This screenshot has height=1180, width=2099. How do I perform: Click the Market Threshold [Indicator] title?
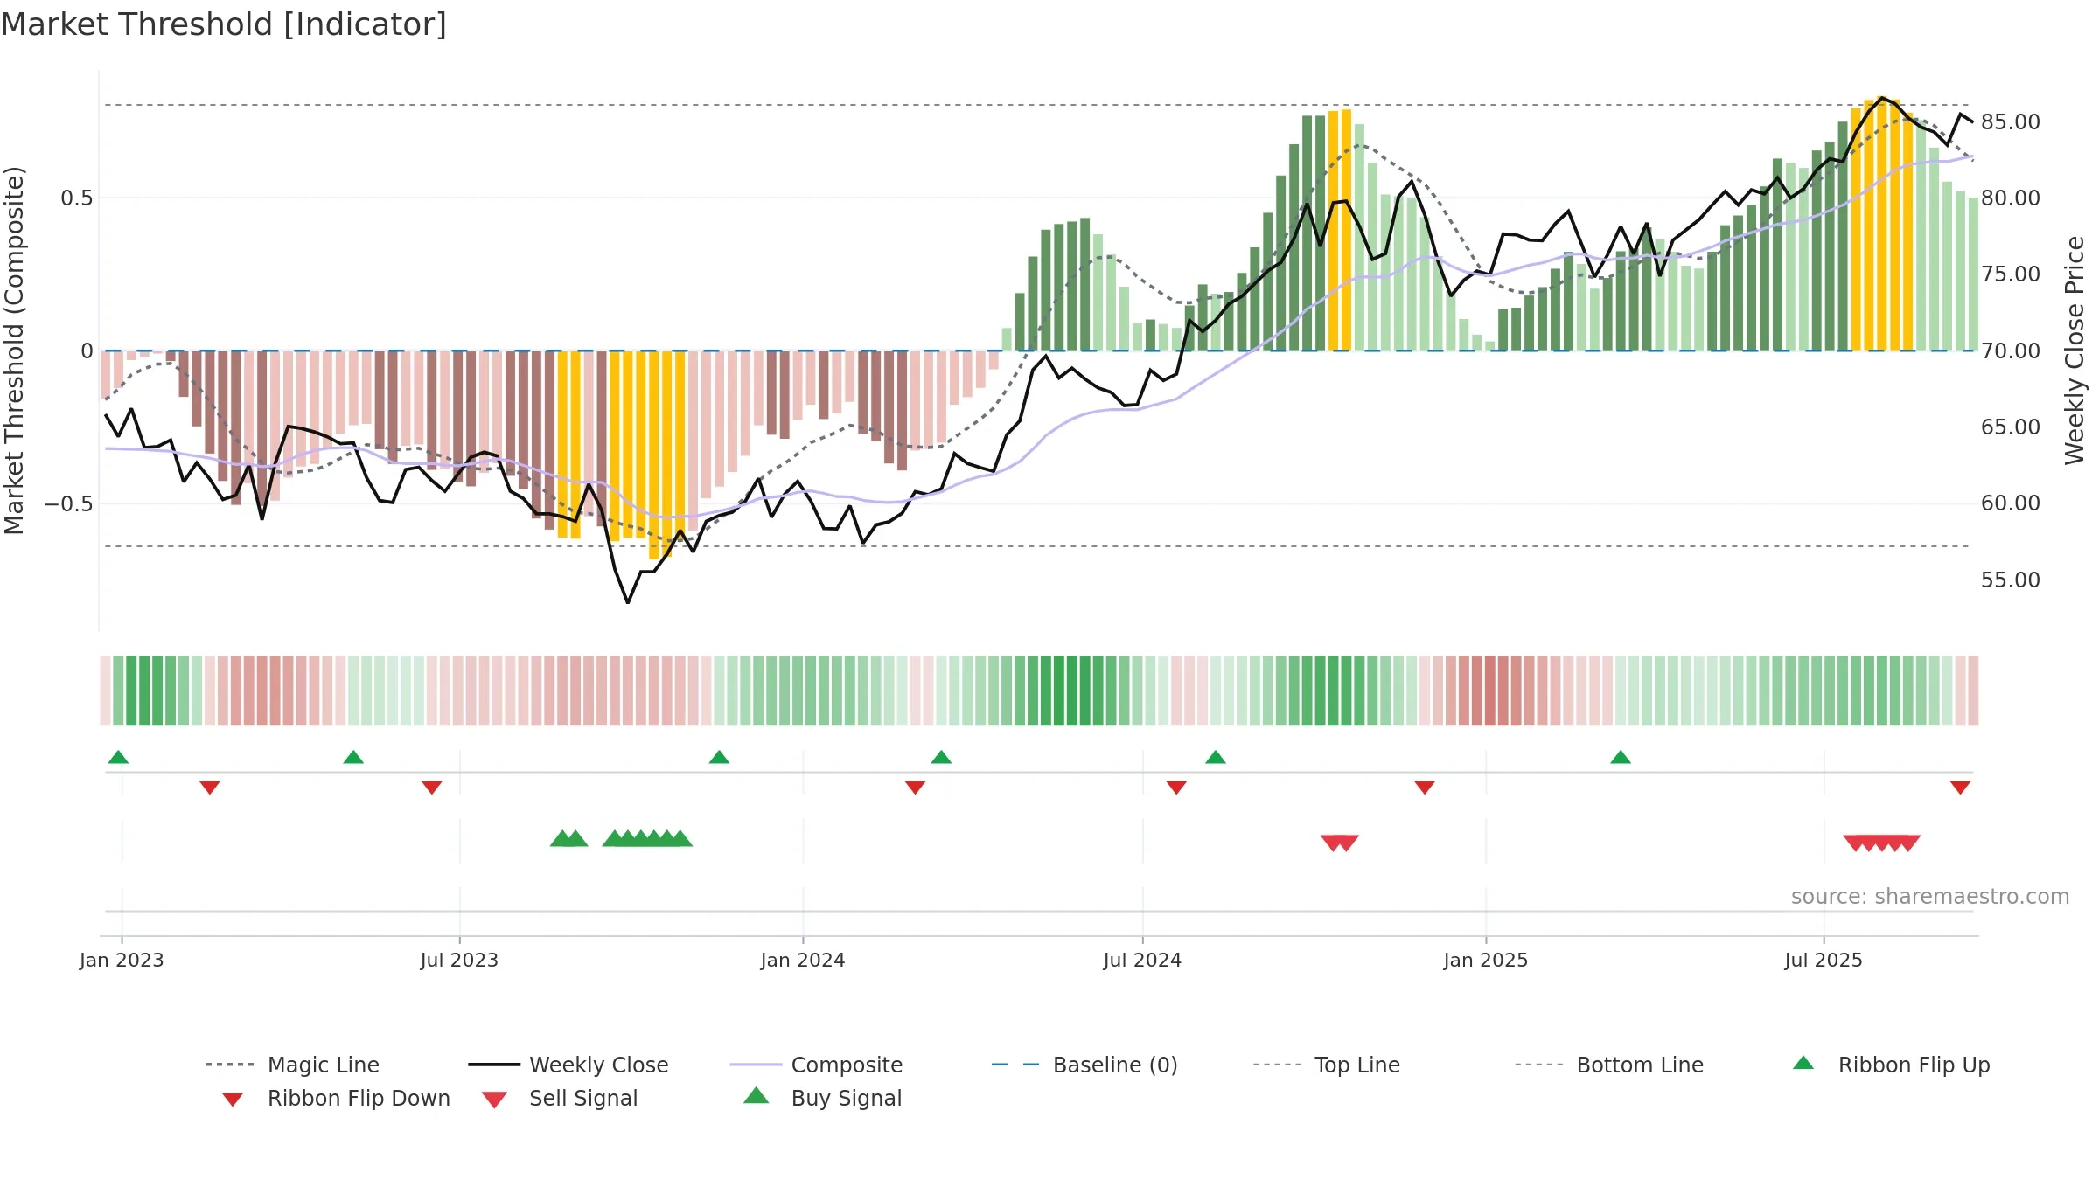[224, 24]
